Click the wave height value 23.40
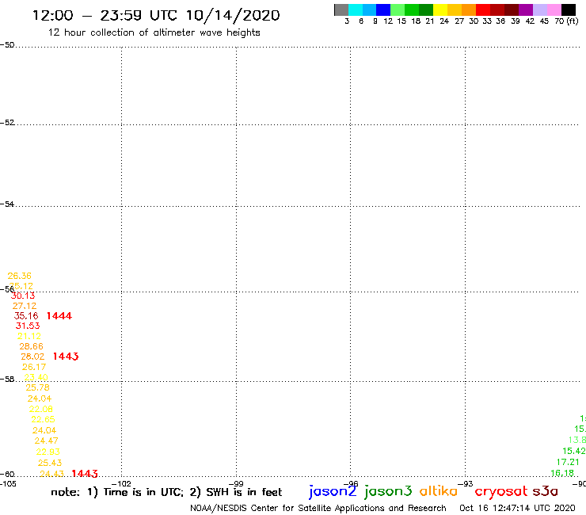Screen dimensions: 586x515 (x=36, y=377)
